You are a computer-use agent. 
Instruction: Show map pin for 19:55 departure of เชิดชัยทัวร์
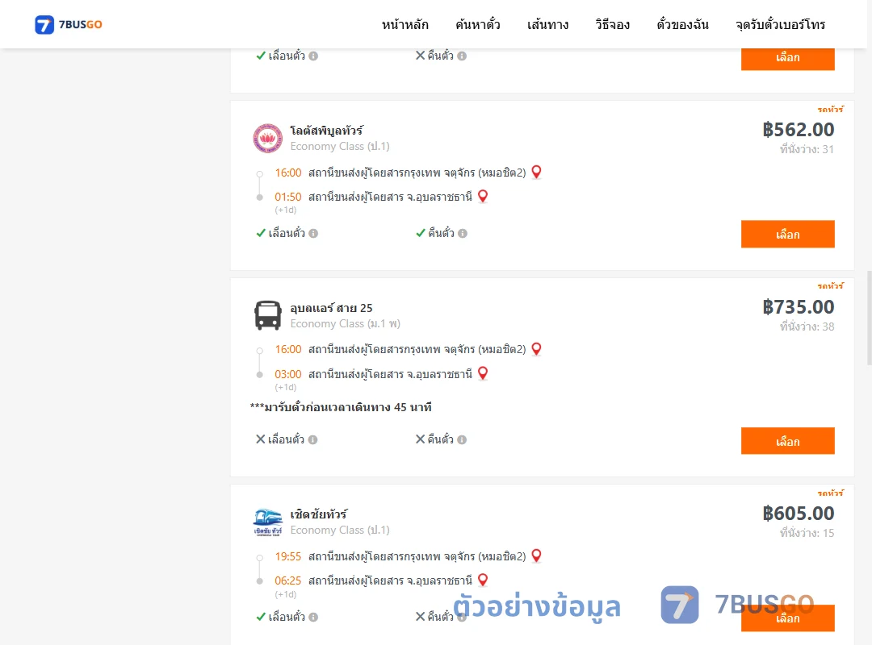click(536, 556)
